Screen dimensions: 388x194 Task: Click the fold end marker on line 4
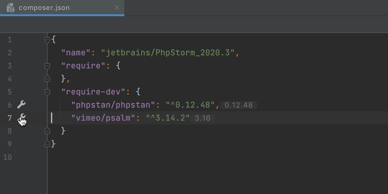click(47, 79)
